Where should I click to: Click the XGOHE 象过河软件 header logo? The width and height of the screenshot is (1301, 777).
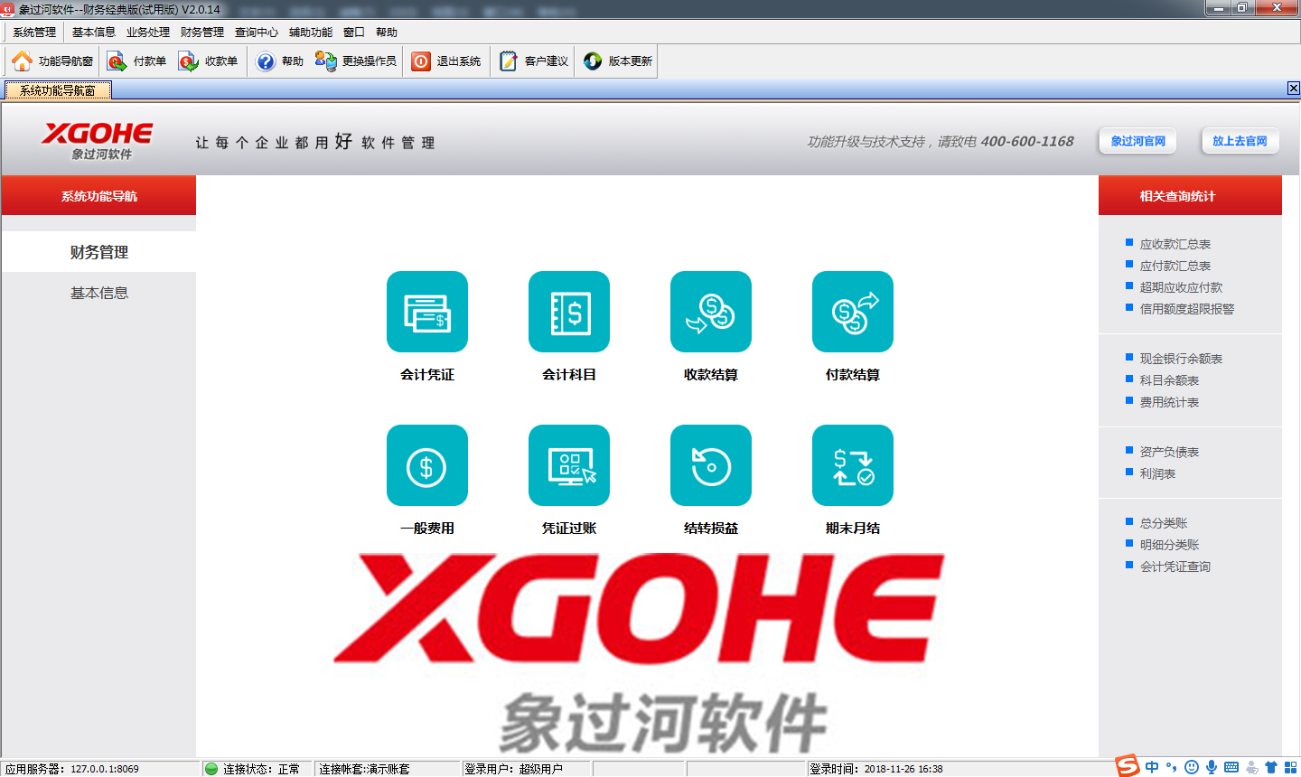(98, 140)
